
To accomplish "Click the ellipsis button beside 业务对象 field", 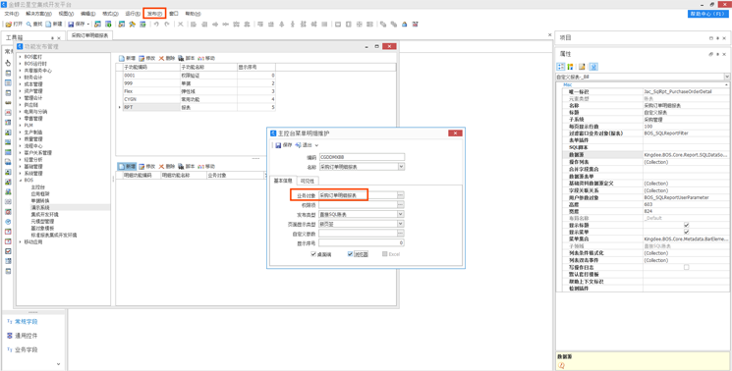I will tap(401, 194).
